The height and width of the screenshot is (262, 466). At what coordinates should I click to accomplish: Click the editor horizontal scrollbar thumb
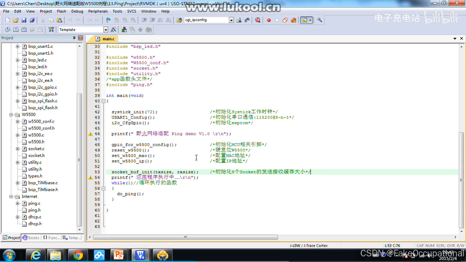185,237
